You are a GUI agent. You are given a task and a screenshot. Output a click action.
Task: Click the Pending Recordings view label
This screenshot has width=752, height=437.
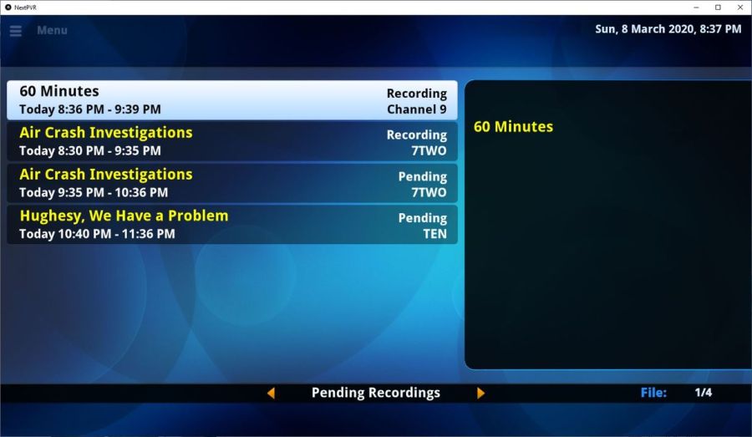(375, 393)
